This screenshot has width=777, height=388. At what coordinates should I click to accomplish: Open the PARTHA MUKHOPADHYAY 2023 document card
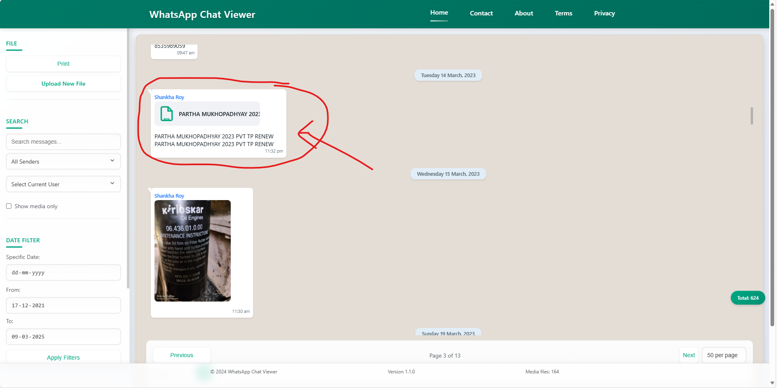[x=207, y=114]
